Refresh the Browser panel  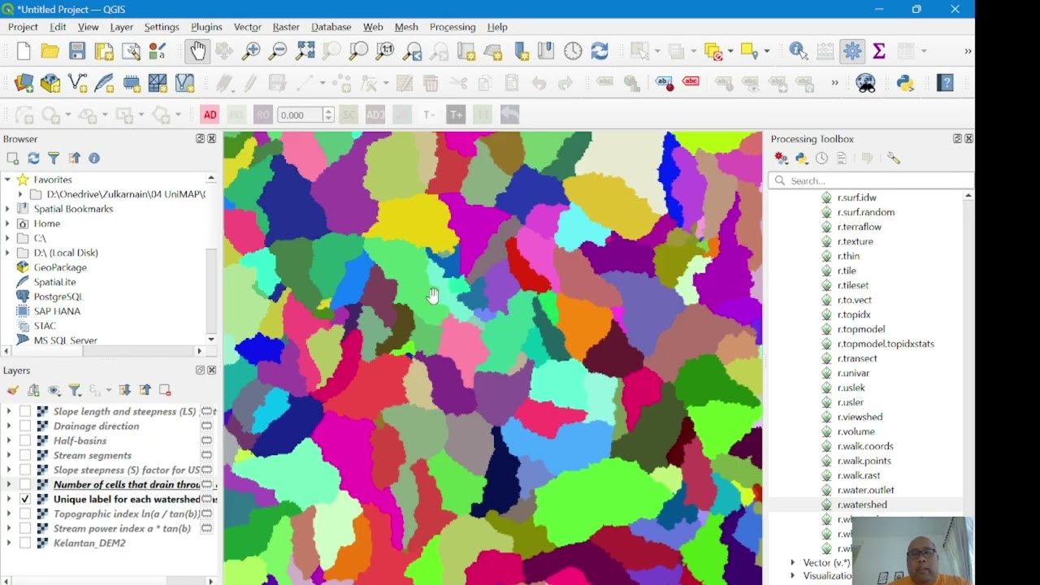pos(33,158)
